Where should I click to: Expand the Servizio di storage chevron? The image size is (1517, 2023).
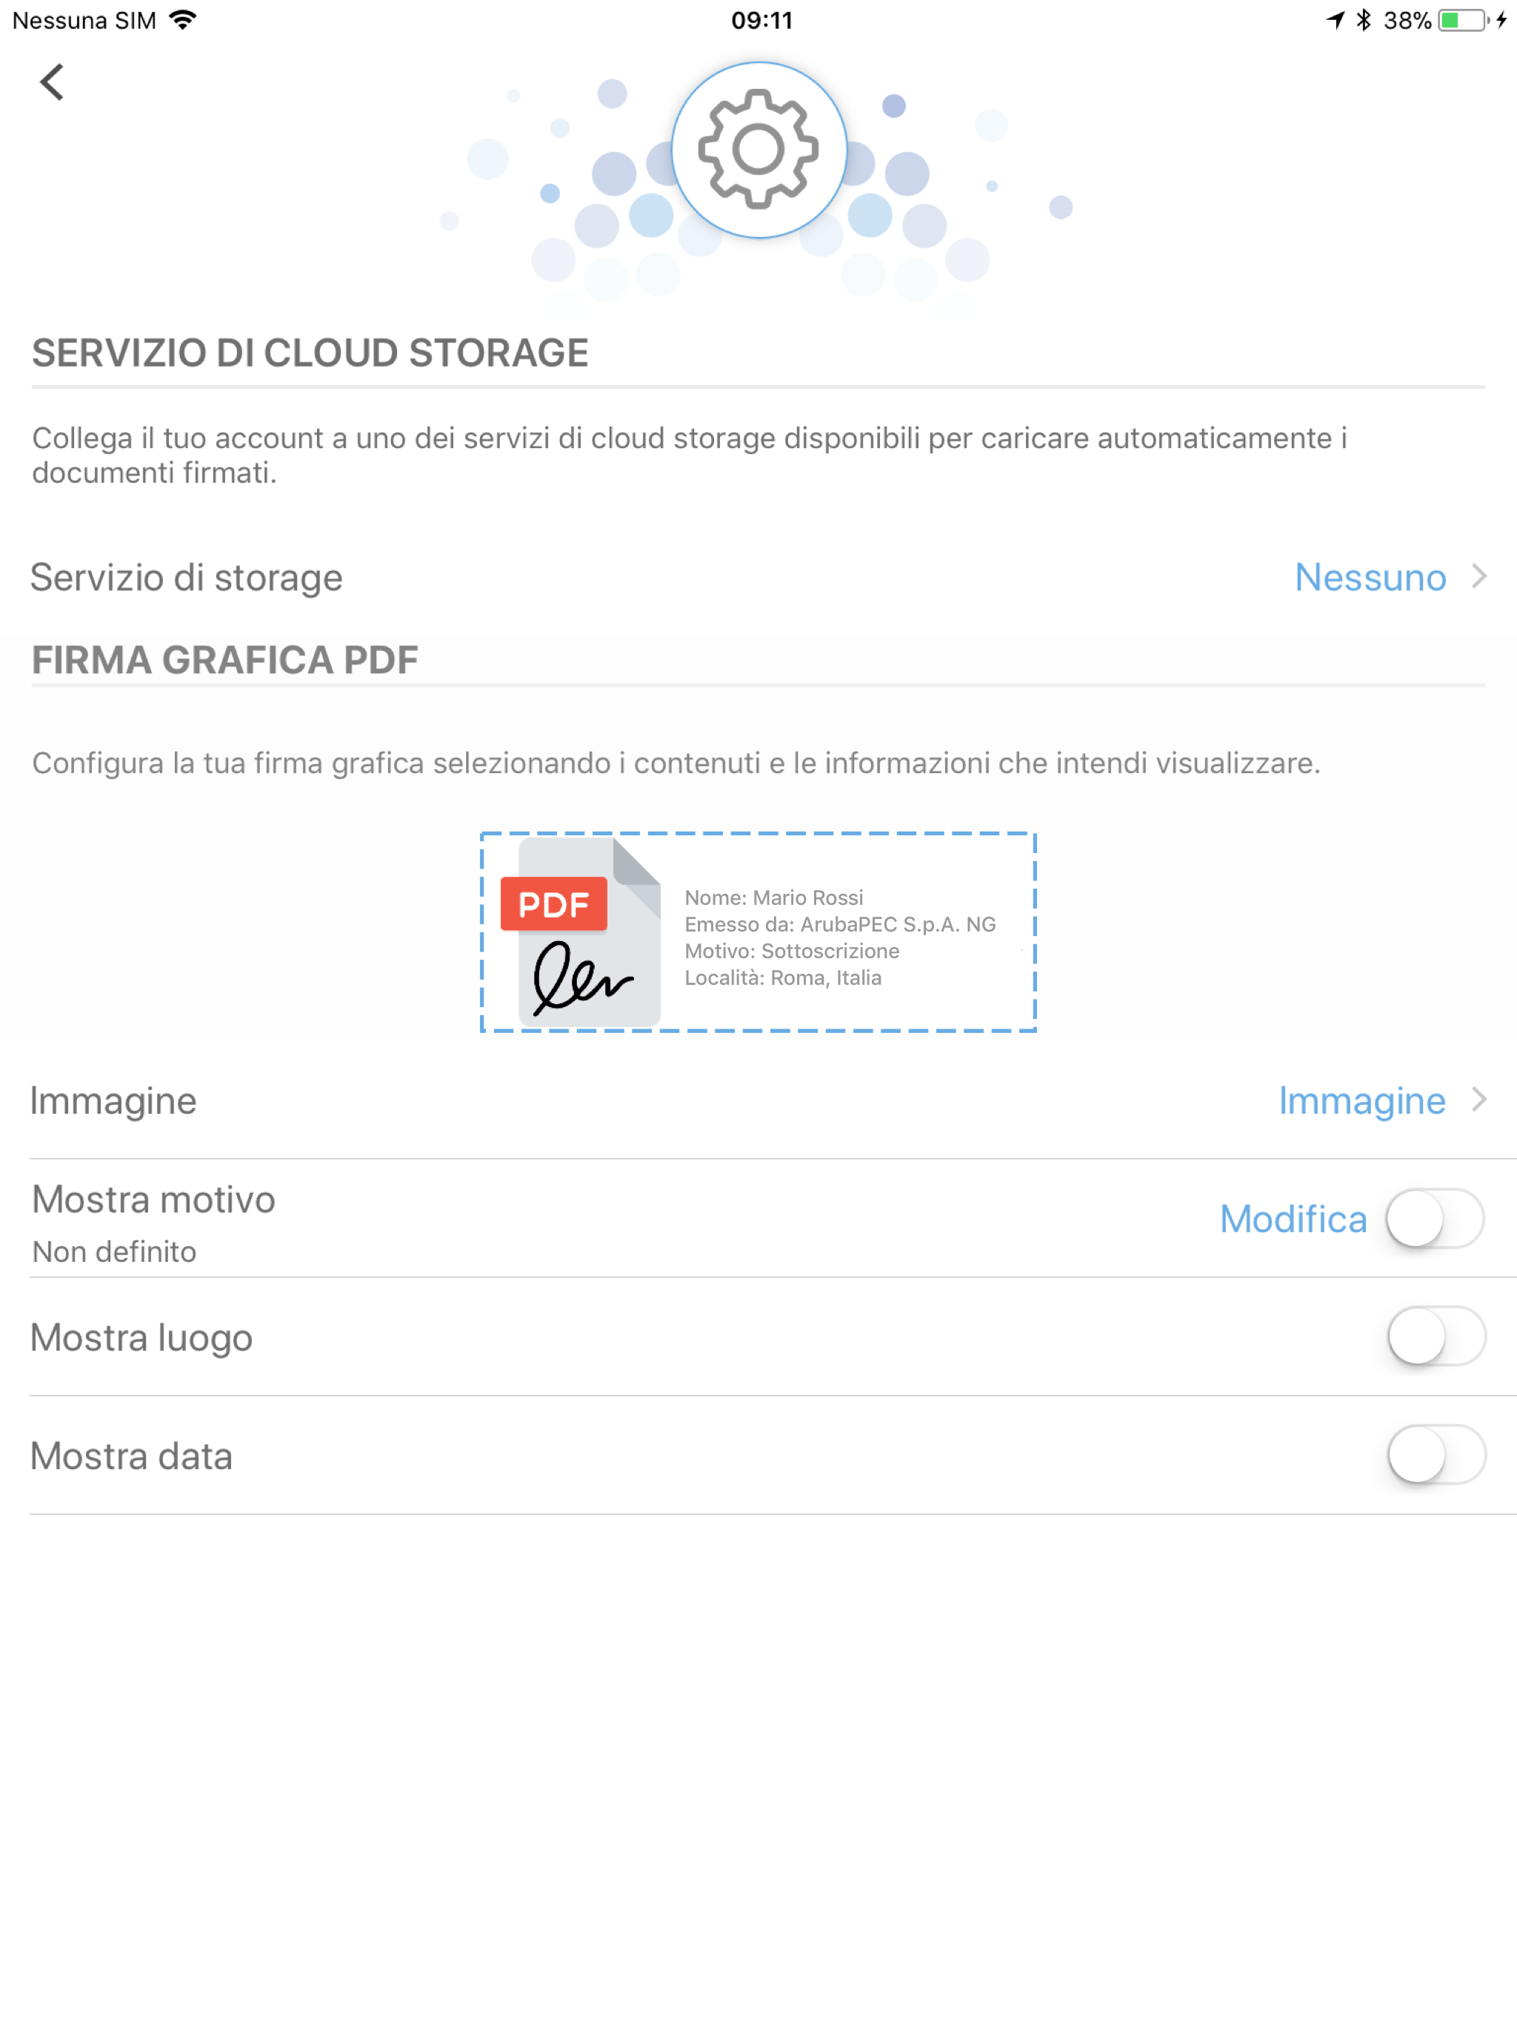(x=1478, y=576)
